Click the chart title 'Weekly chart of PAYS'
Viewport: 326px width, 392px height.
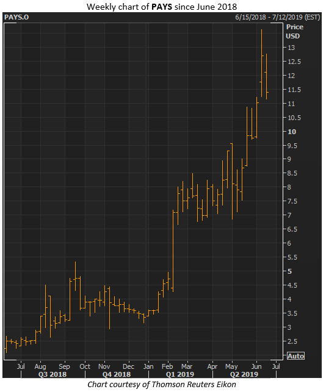(162, 7)
